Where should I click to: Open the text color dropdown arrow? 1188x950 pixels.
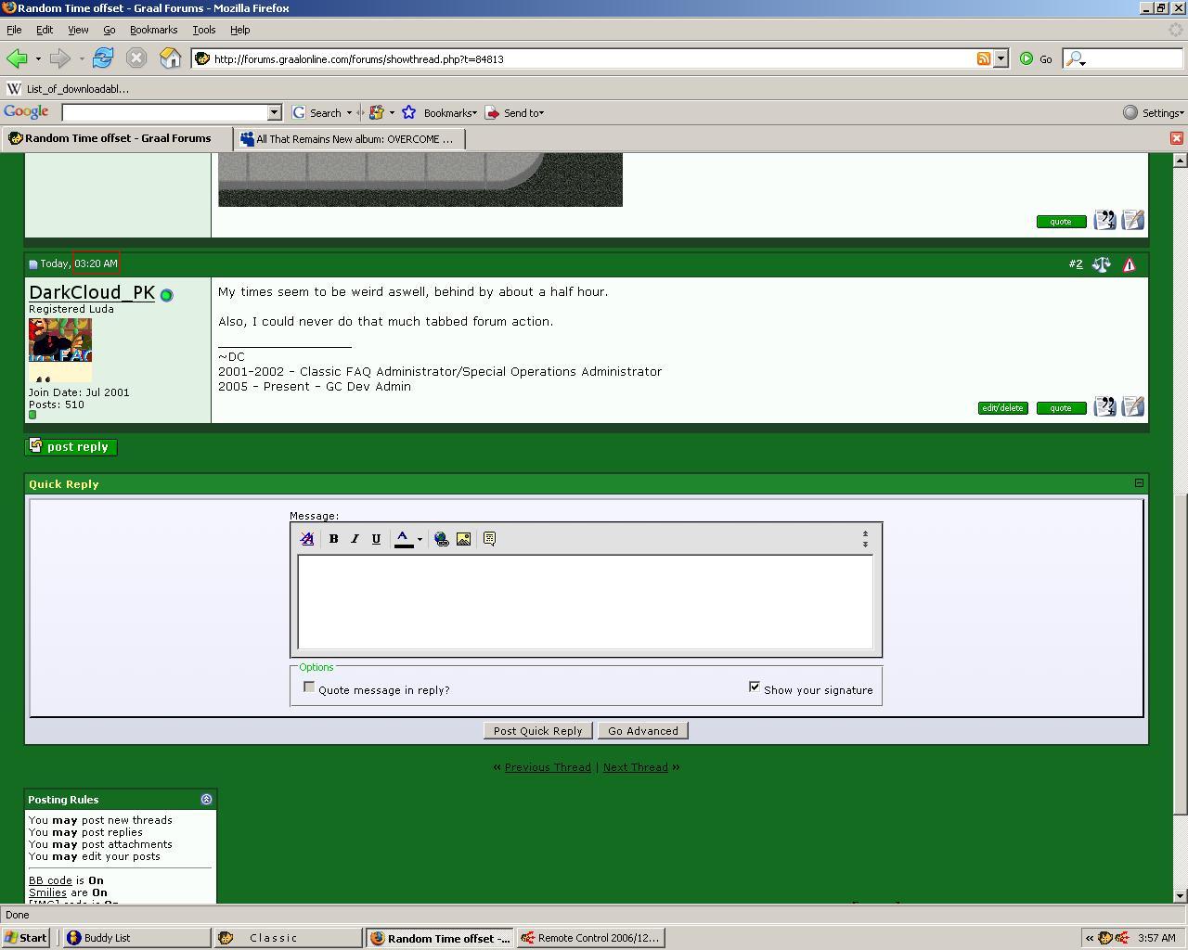420,539
